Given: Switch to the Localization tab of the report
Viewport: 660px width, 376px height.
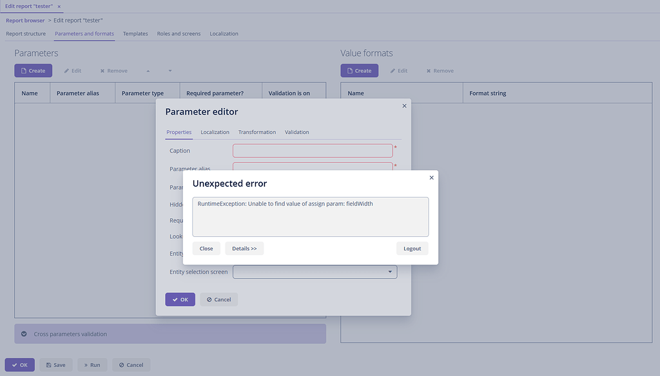Looking at the screenshot, I should pyautogui.click(x=224, y=33).
